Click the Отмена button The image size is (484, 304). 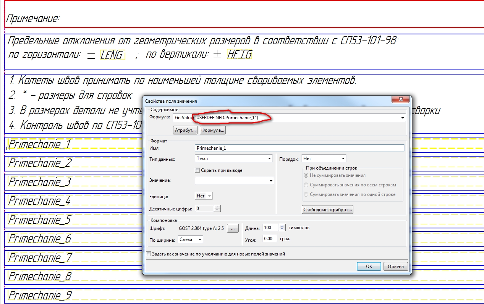395,266
